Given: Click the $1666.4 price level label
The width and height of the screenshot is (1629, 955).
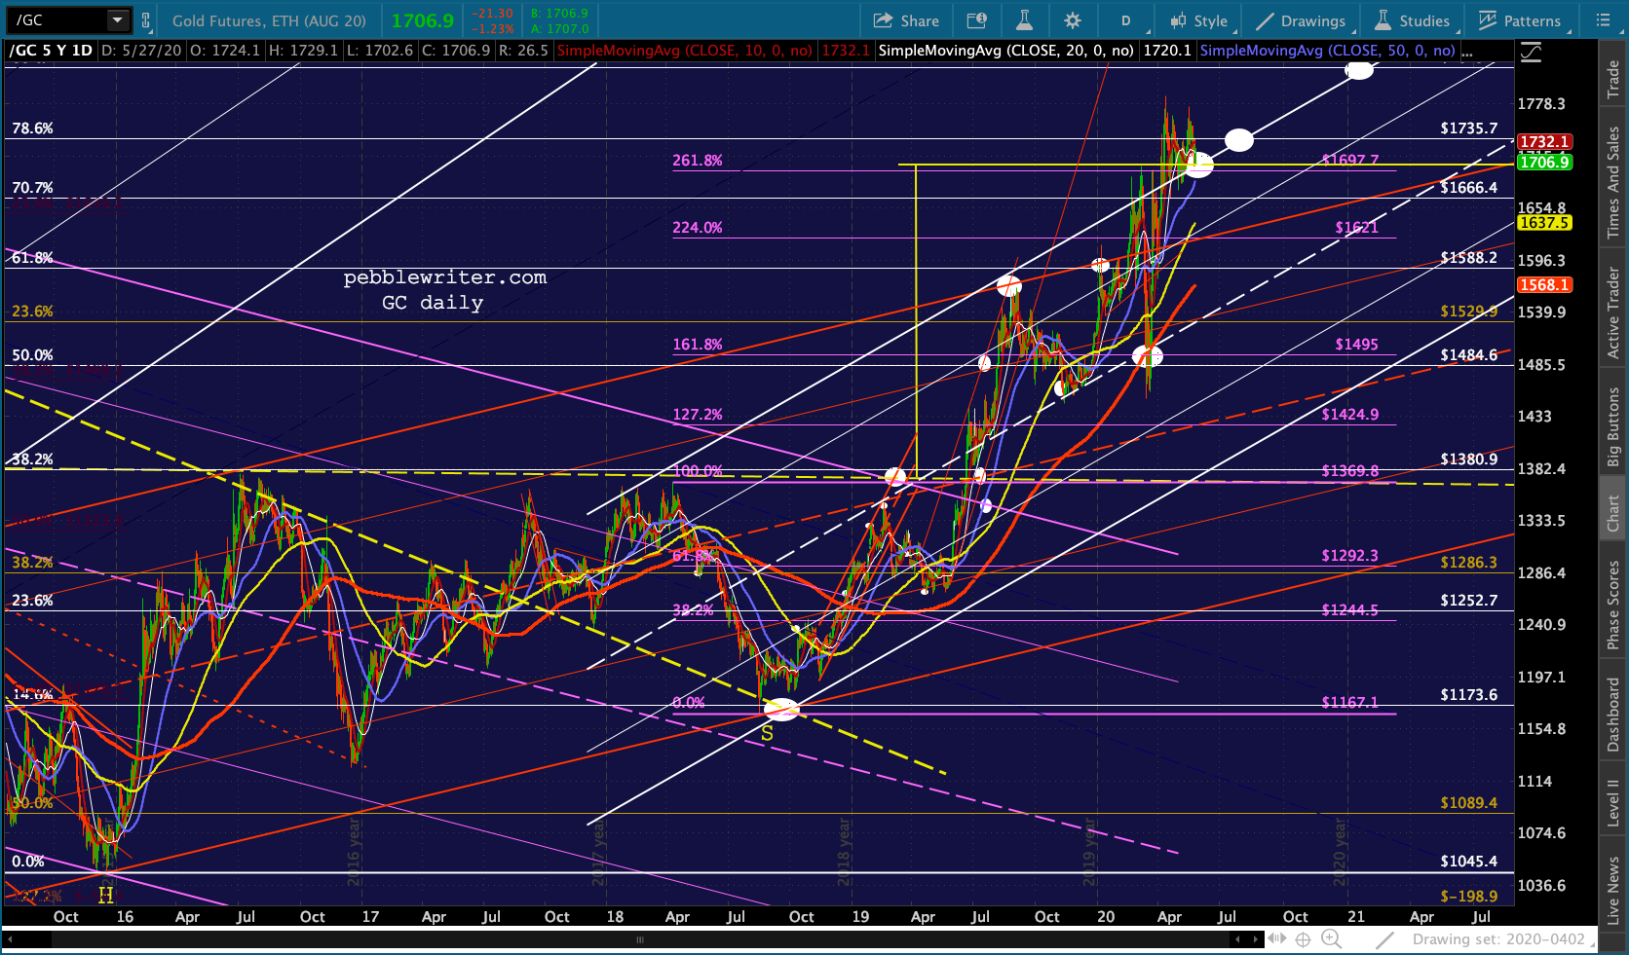Looking at the screenshot, I should click(x=1469, y=188).
